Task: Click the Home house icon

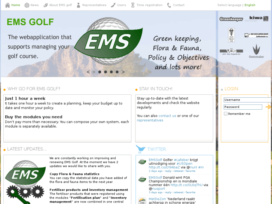Action: [x=7, y=5]
